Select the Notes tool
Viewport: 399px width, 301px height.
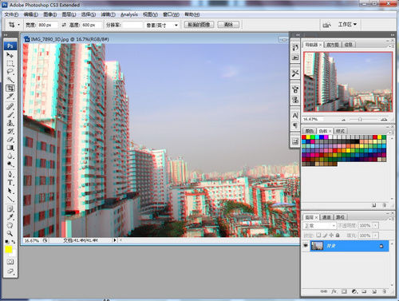(10, 209)
